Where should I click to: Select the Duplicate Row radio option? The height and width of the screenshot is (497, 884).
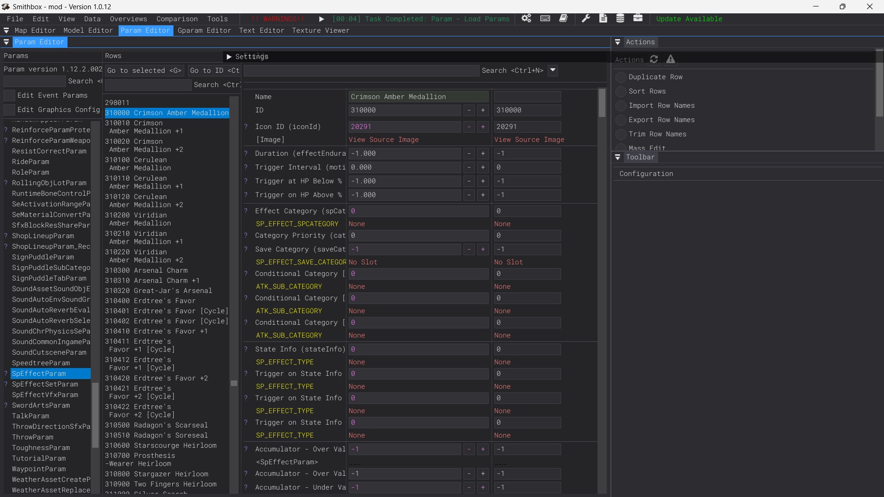pos(621,77)
